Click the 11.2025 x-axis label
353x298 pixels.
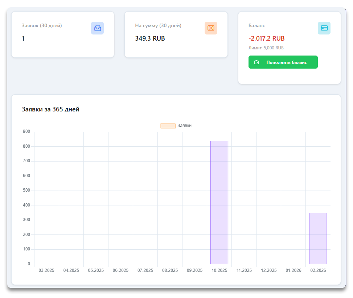244,270
